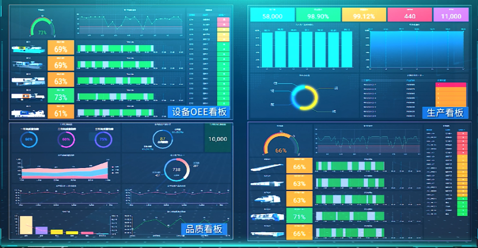The height and width of the screenshot is (248, 478).
Task: Click the tallest cream Pareto bar
Action: (26, 225)
